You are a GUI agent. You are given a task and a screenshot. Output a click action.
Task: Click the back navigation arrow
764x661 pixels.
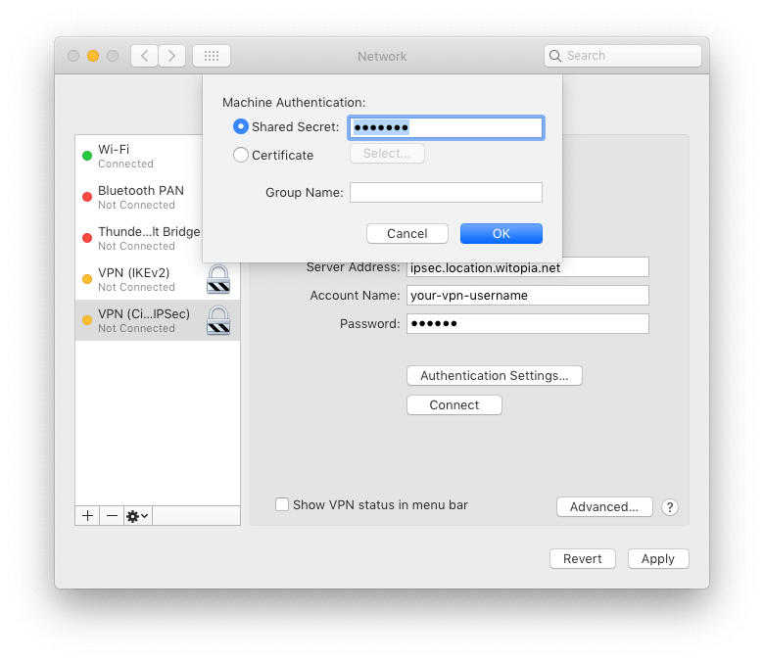144,56
